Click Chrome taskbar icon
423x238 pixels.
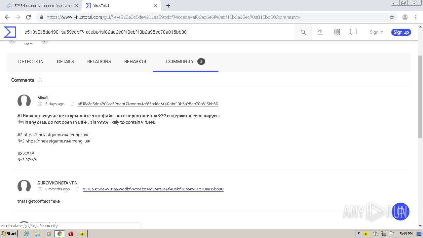59,234
